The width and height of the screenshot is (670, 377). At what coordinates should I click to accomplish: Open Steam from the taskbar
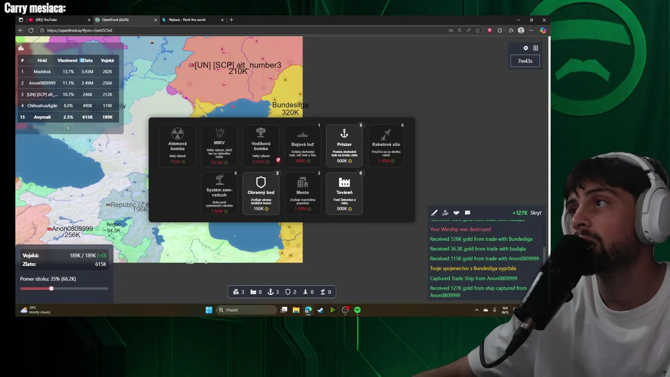click(x=320, y=310)
